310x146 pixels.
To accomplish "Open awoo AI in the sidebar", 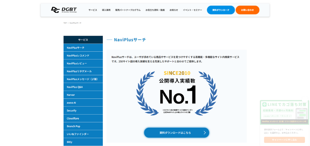I will [x=83, y=103].
